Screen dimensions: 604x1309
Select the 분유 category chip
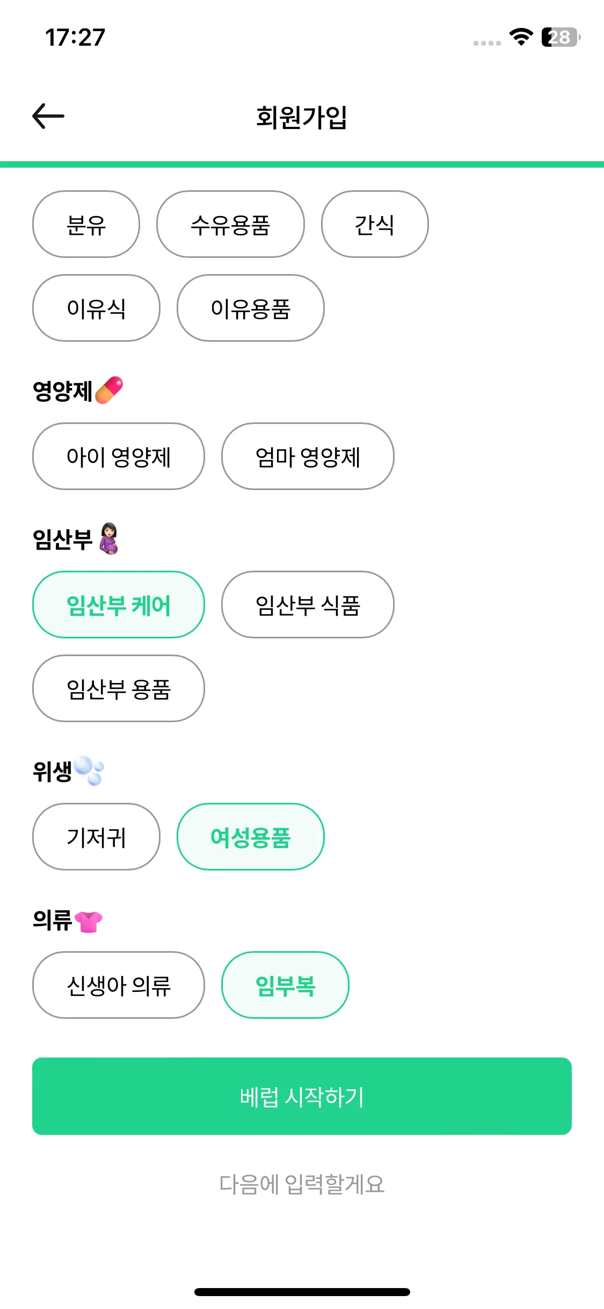point(86,224)
